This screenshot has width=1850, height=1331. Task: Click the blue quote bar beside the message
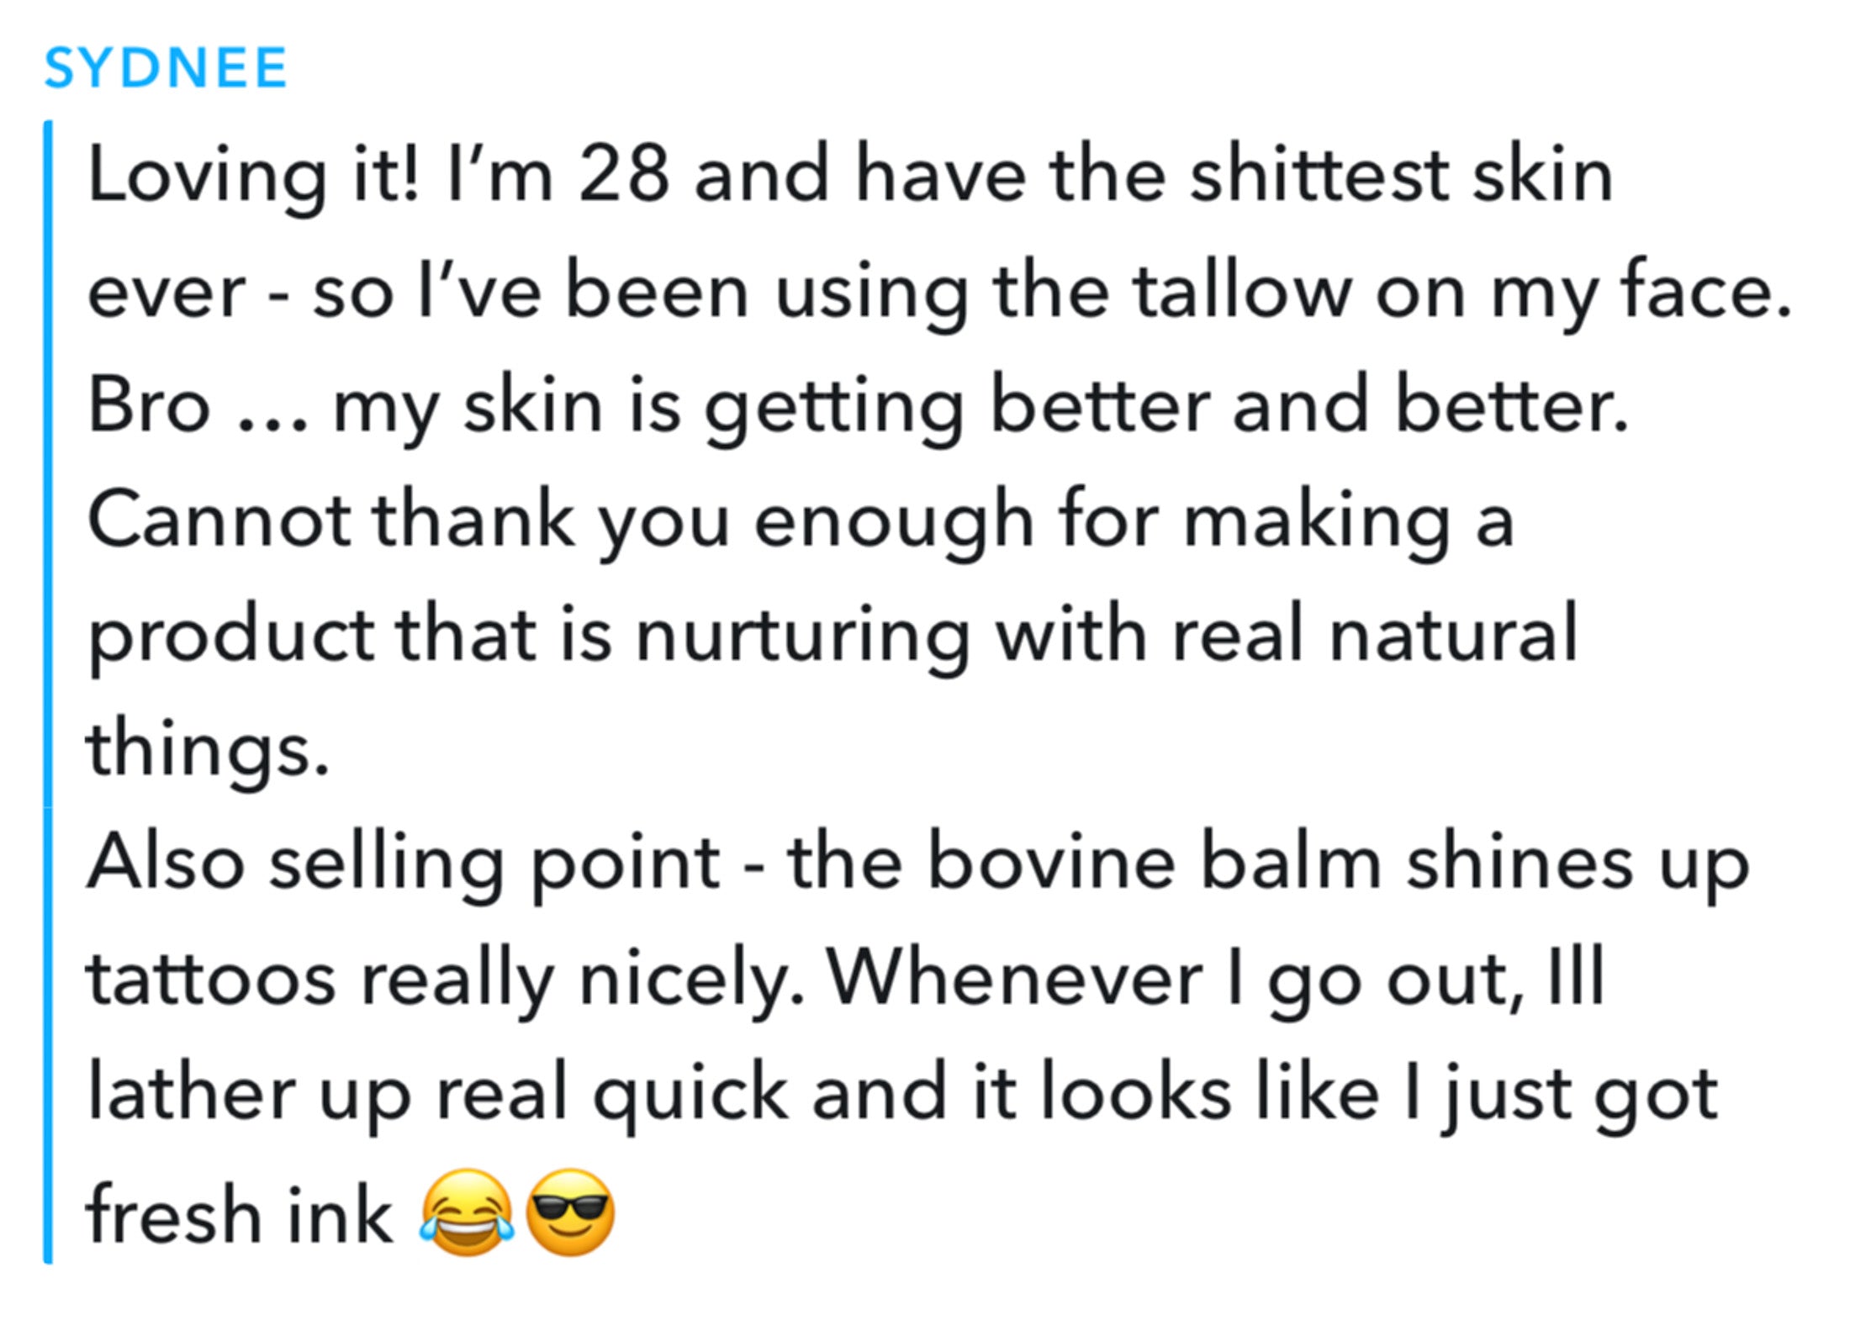tap(48, 689)
